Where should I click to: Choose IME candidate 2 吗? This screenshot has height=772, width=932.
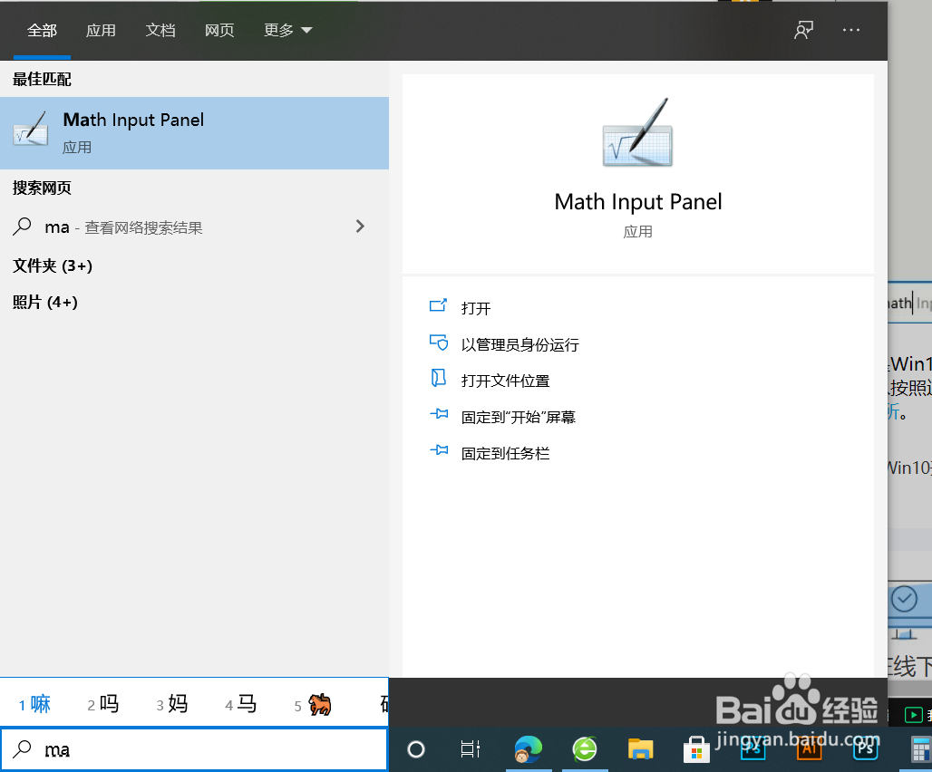pos(102,704)
